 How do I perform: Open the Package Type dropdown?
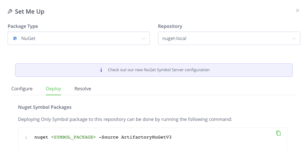[79, 38]
